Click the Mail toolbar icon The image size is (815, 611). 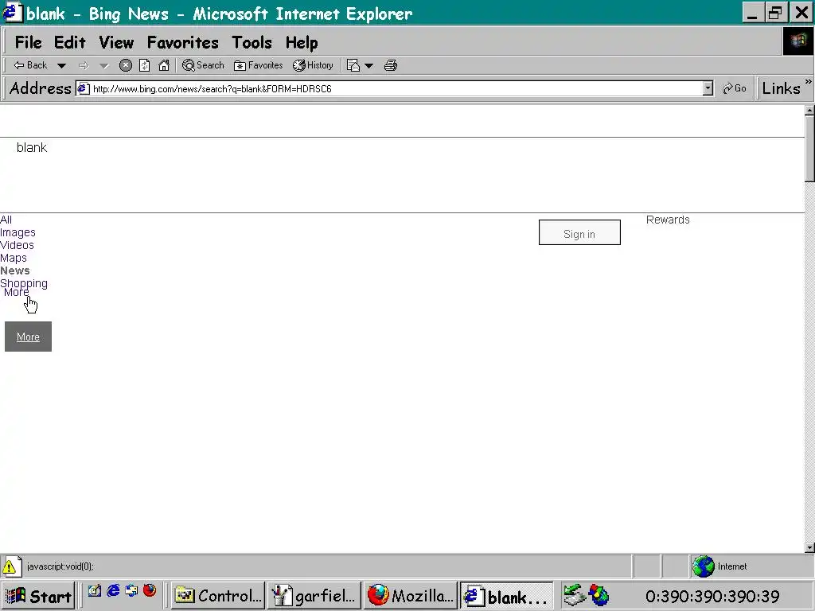[353, 65]
